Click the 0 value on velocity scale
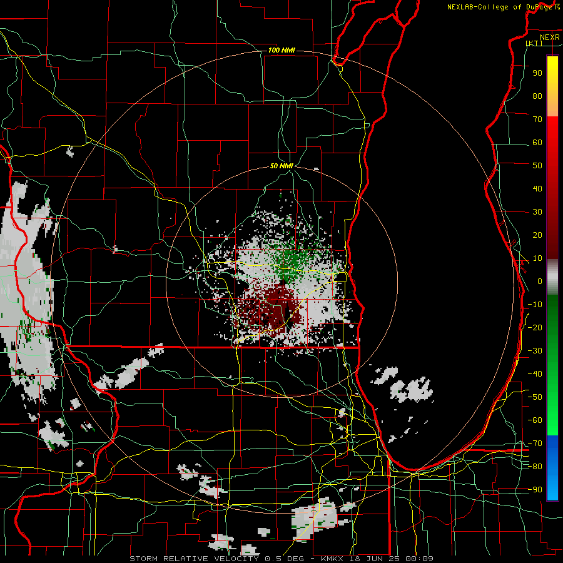Viewport: 563px width, 563px height. click(x=540, y=281)
